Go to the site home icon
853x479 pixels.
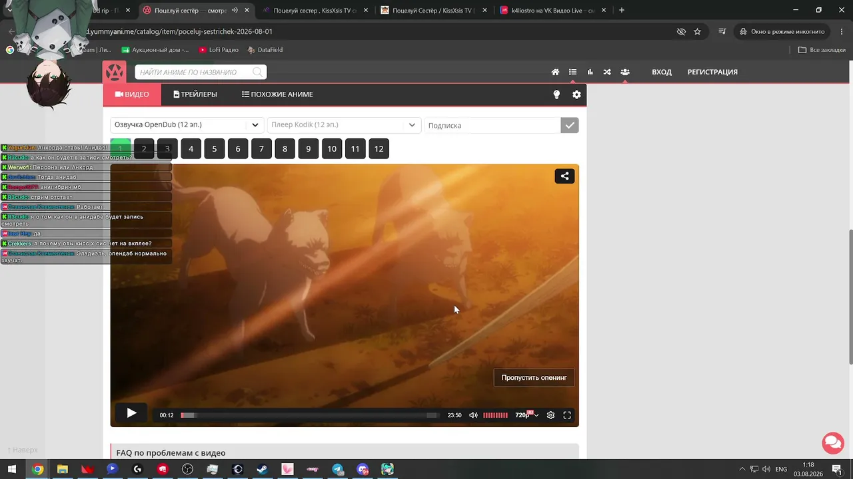coord(555,72)
